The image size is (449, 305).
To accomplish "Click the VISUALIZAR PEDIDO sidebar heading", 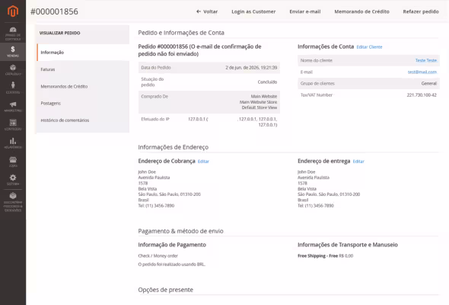I will [59, 33].
